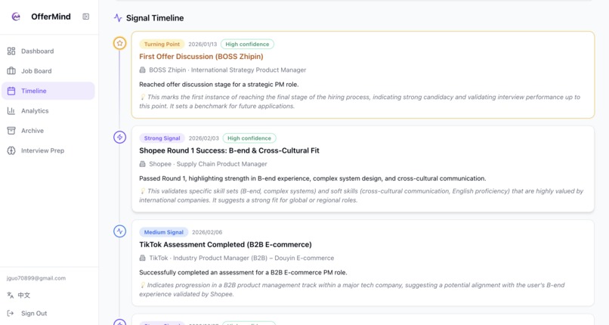Image resolution: width=609 pixels, height=325 pixels.
Task: Collapse the sidebar panel toggle icon
Action: (86, 17)
